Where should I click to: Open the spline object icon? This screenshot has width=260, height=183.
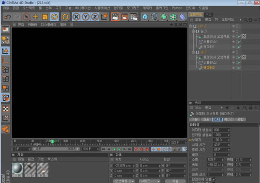coord(154,17)
